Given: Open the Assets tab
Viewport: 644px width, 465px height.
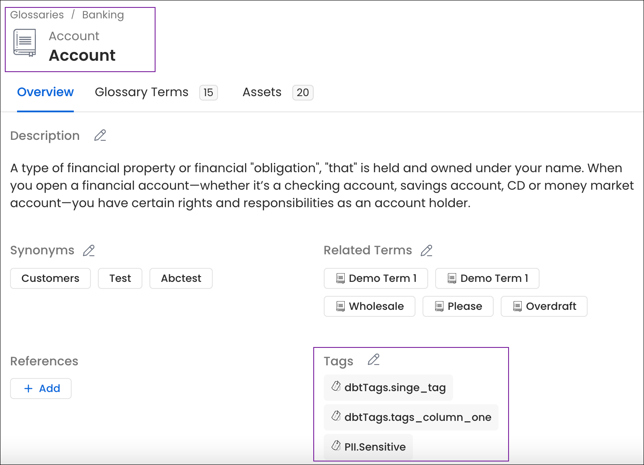Looking at the screenshot, I should 262,92.
